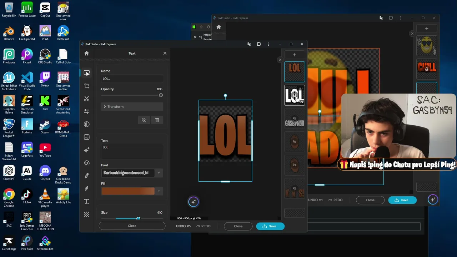The height and width of the screenshot is (257, 457).
Task: Click REDO in the back Pixlr window
Action: tap(335, 200)
